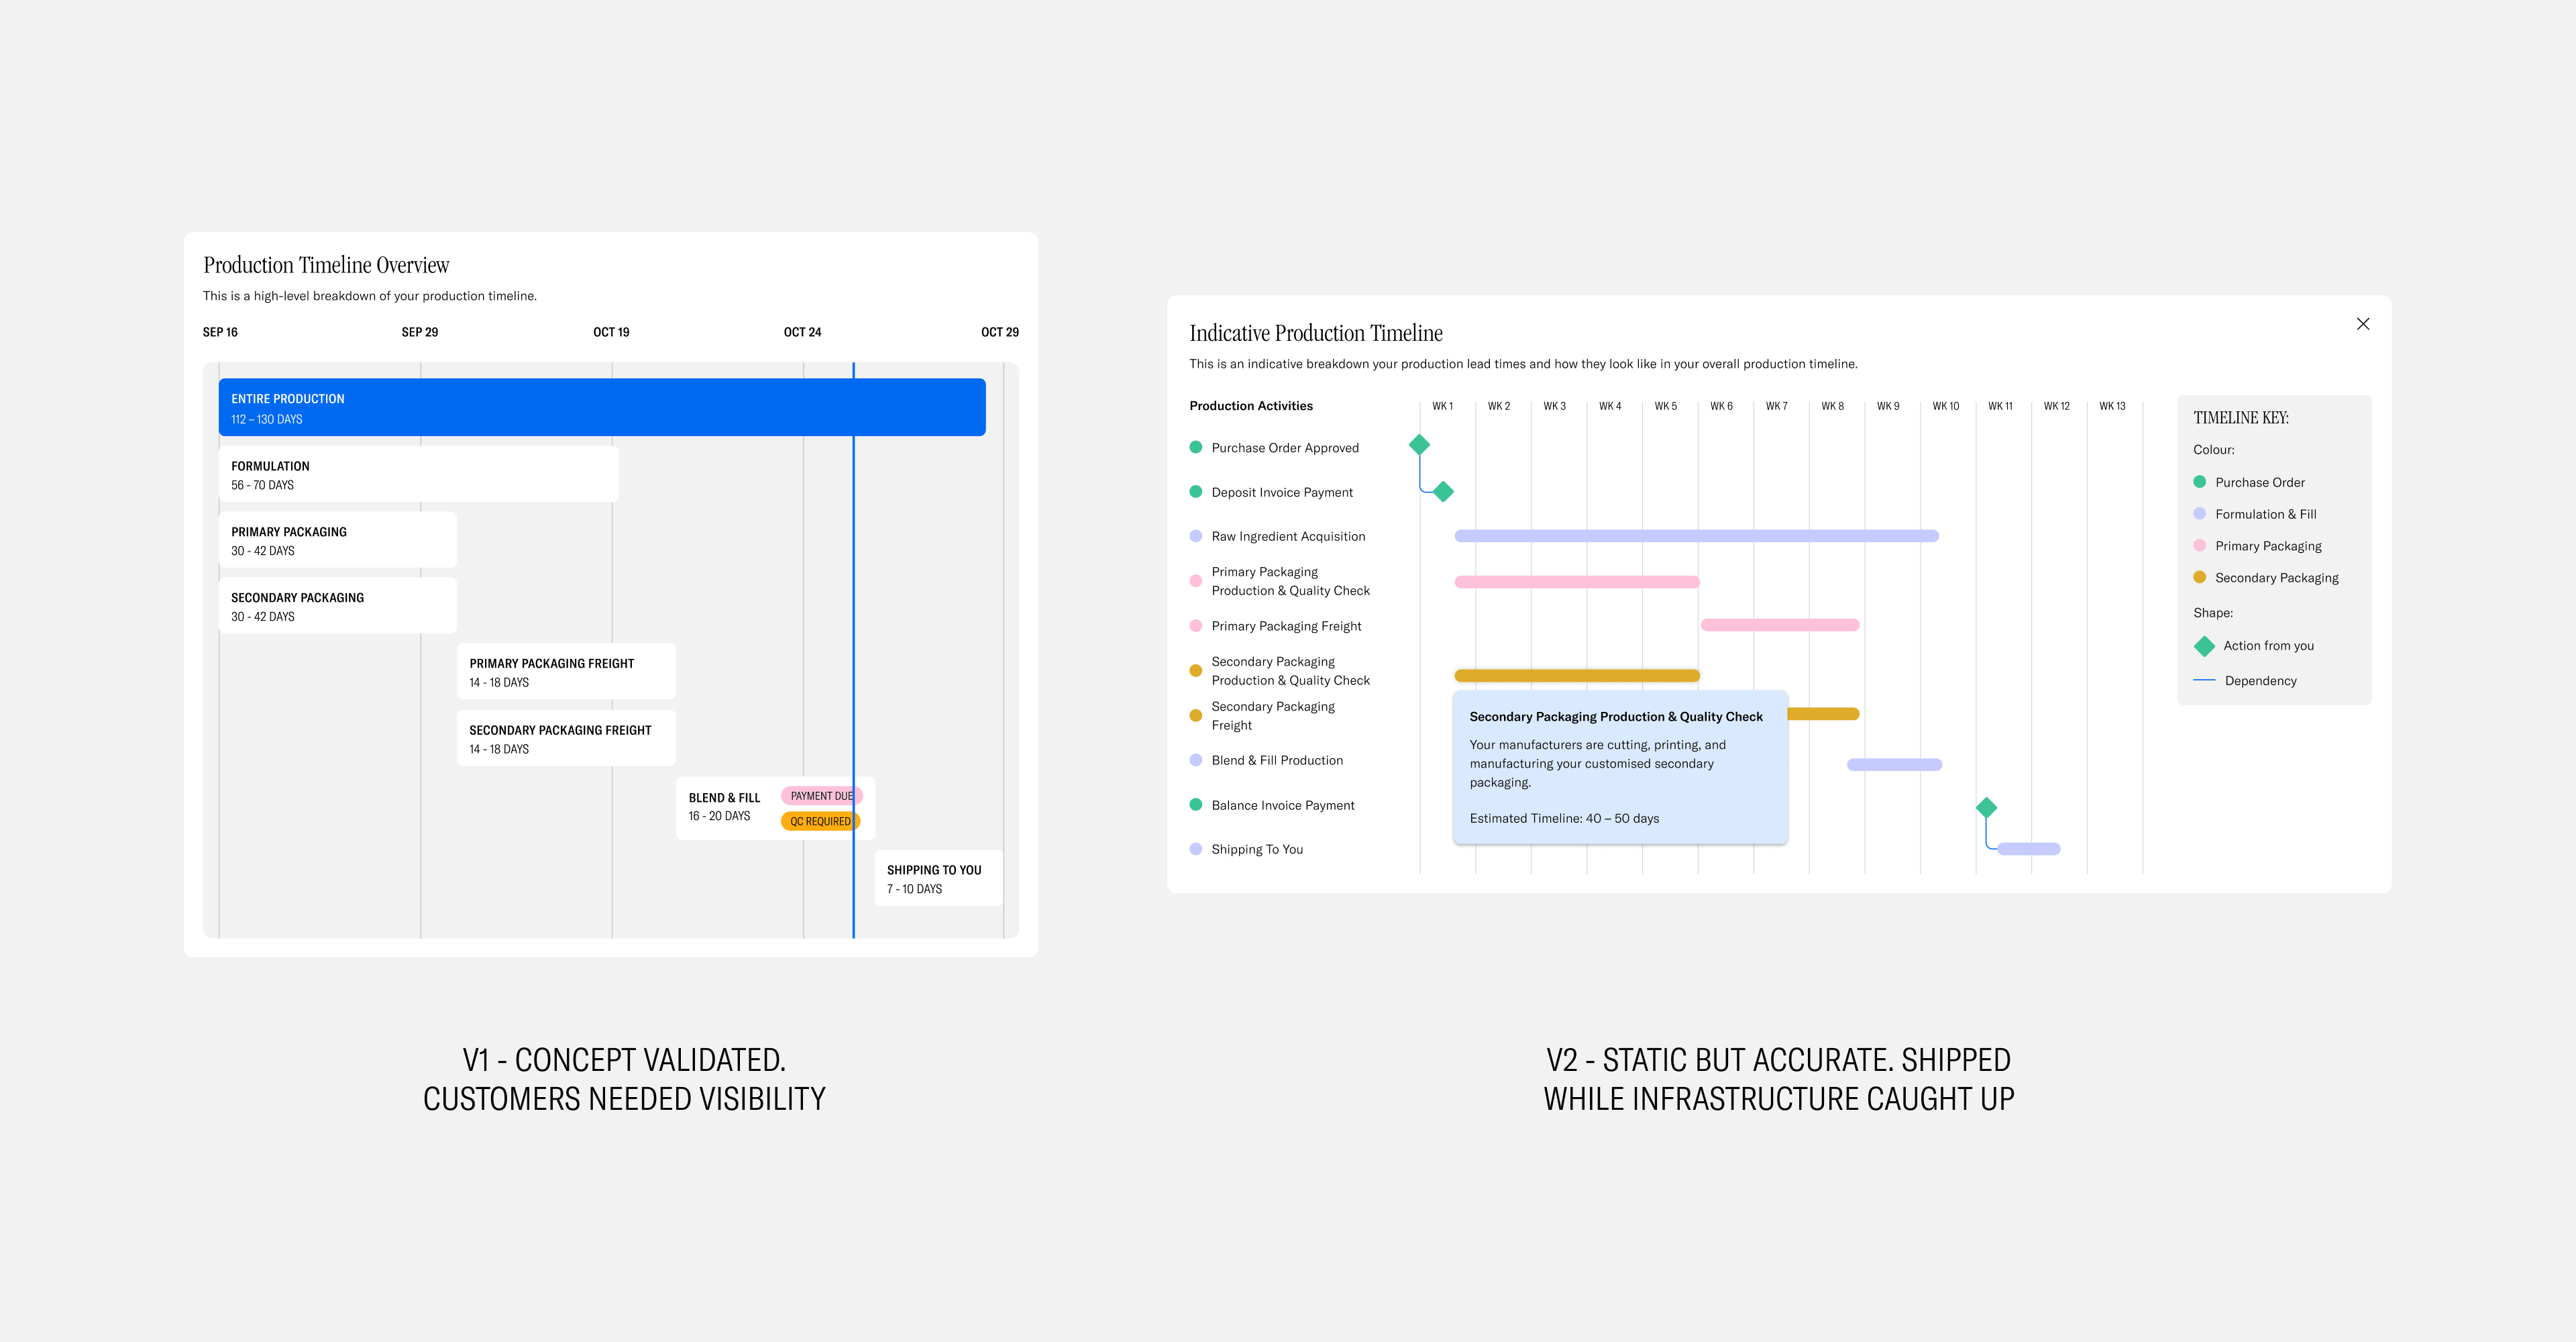Click purple dot beside Shipping To You

pos(1195,849)
